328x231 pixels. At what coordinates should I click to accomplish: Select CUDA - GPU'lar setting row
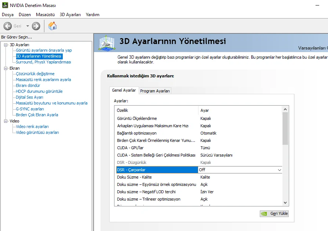click(x=198, y=148)
